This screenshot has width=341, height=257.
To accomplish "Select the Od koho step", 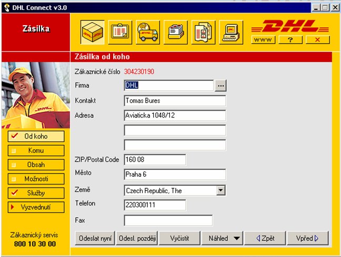I will click(x=36, y=136).
